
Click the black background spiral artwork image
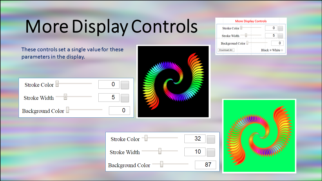[173, 82]
